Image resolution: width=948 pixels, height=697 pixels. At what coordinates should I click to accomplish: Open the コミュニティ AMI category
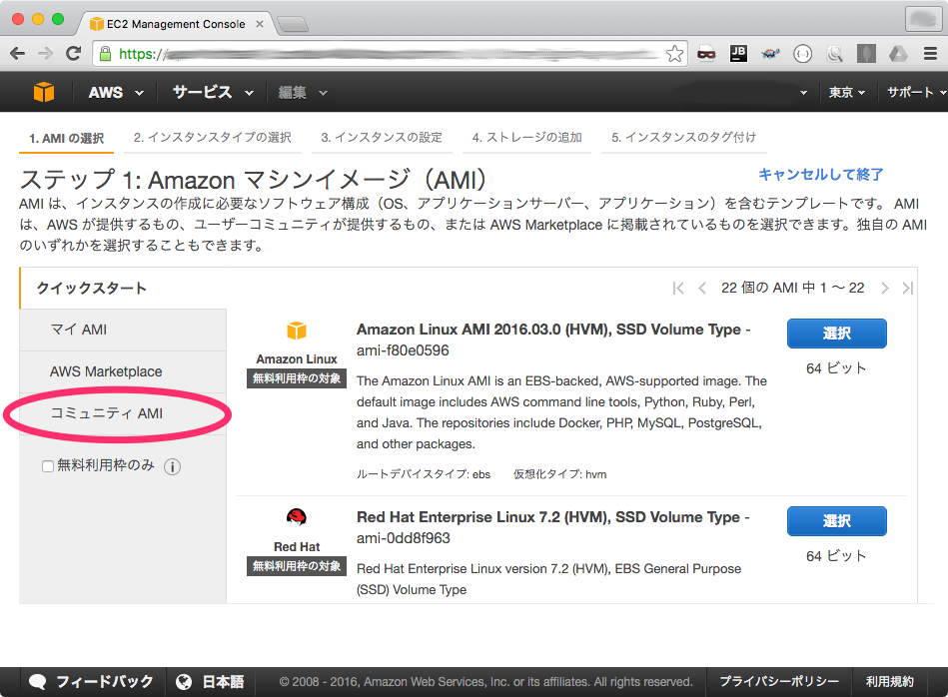tap(123, 413)
